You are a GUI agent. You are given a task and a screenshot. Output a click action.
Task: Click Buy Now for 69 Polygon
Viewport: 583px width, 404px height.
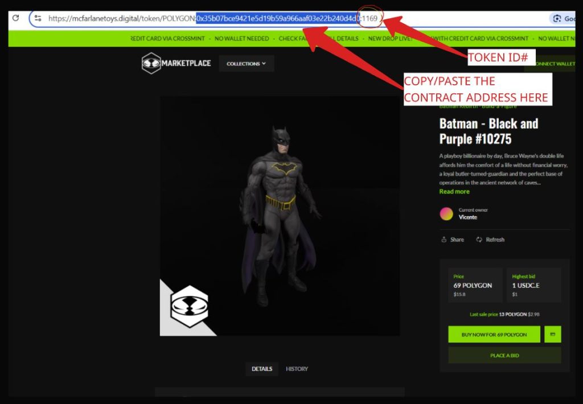pos(494,334)
